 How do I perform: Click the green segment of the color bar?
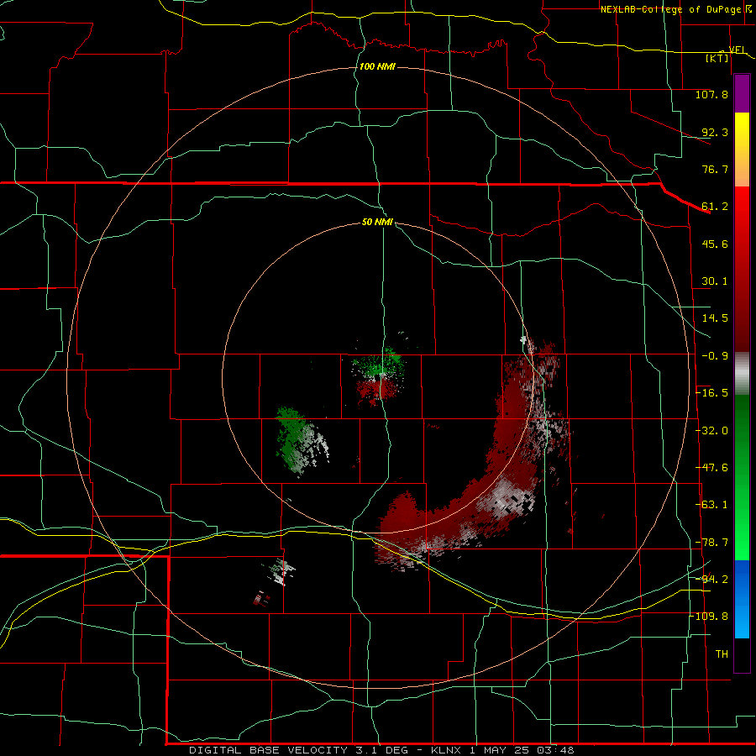tap(742, 477)
